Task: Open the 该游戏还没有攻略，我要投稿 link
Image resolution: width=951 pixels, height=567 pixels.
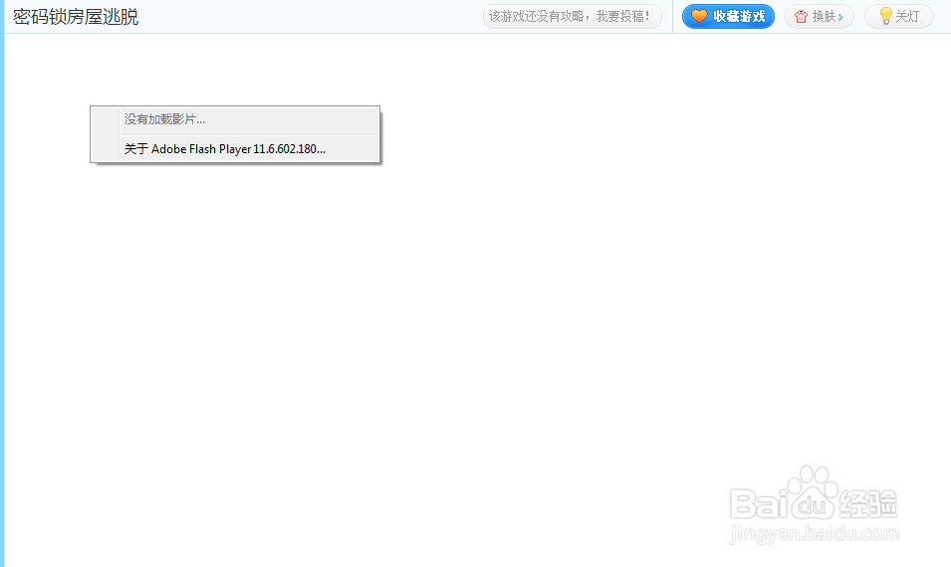Action: (572, 16)
